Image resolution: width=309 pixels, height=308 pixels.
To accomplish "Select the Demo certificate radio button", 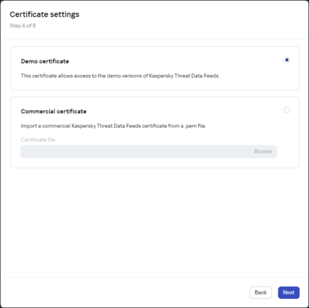I will (287, 60).
